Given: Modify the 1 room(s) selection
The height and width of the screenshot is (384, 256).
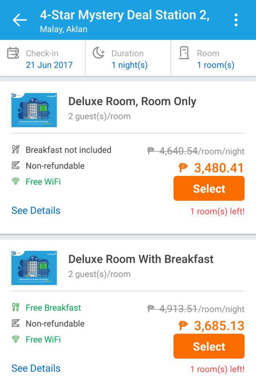Looking at the screenshot, I should (215, 65).
